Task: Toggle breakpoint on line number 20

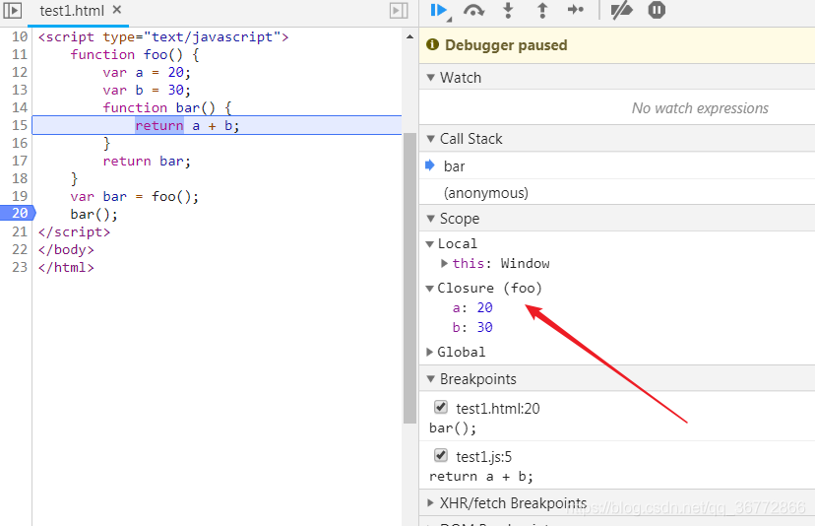Action: (x=18, y=214)
